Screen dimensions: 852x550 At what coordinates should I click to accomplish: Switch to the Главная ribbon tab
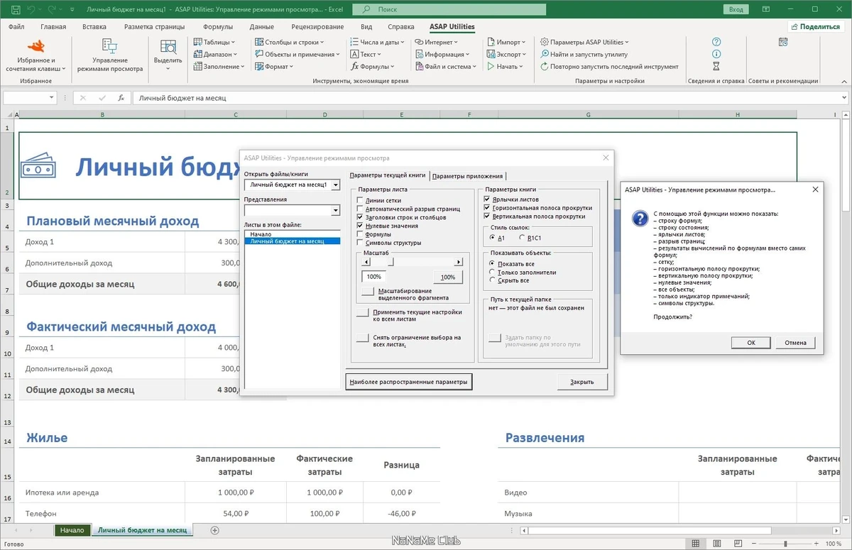(x=53, y=26)
